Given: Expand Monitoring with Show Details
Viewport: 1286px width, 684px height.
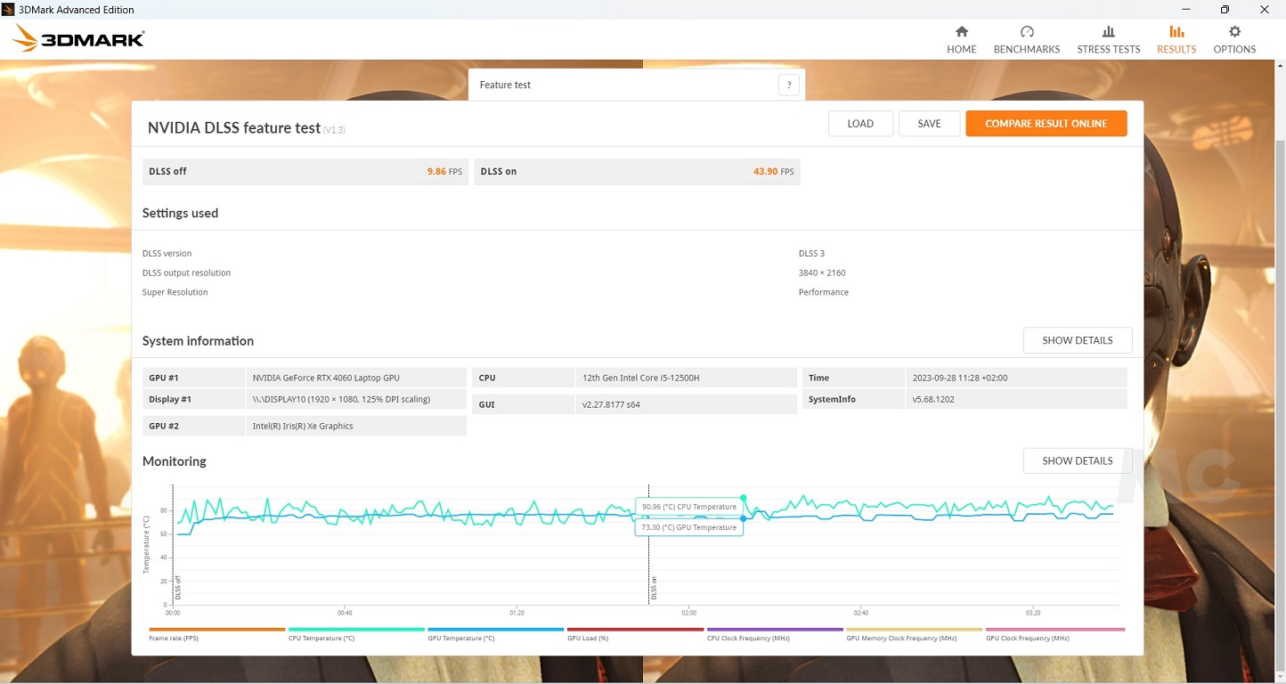Looking at the screenshot, I should [1077, 460].
